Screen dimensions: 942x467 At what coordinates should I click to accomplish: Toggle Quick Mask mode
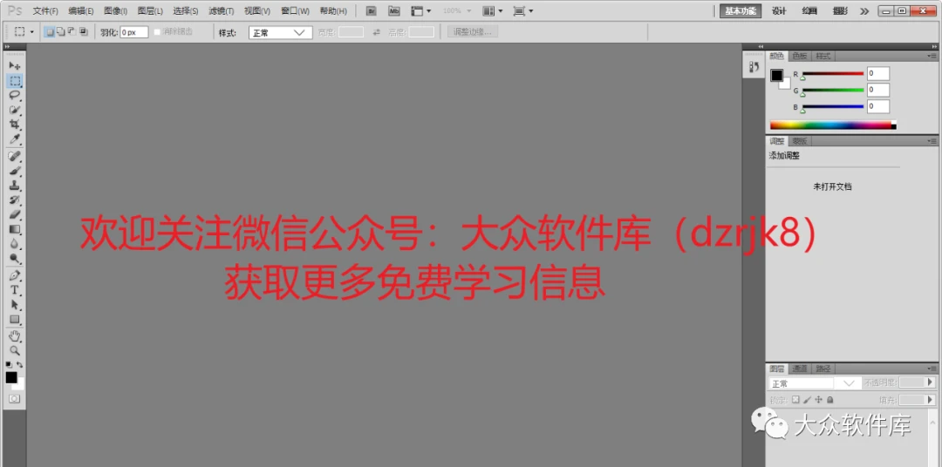coord(15,399)
